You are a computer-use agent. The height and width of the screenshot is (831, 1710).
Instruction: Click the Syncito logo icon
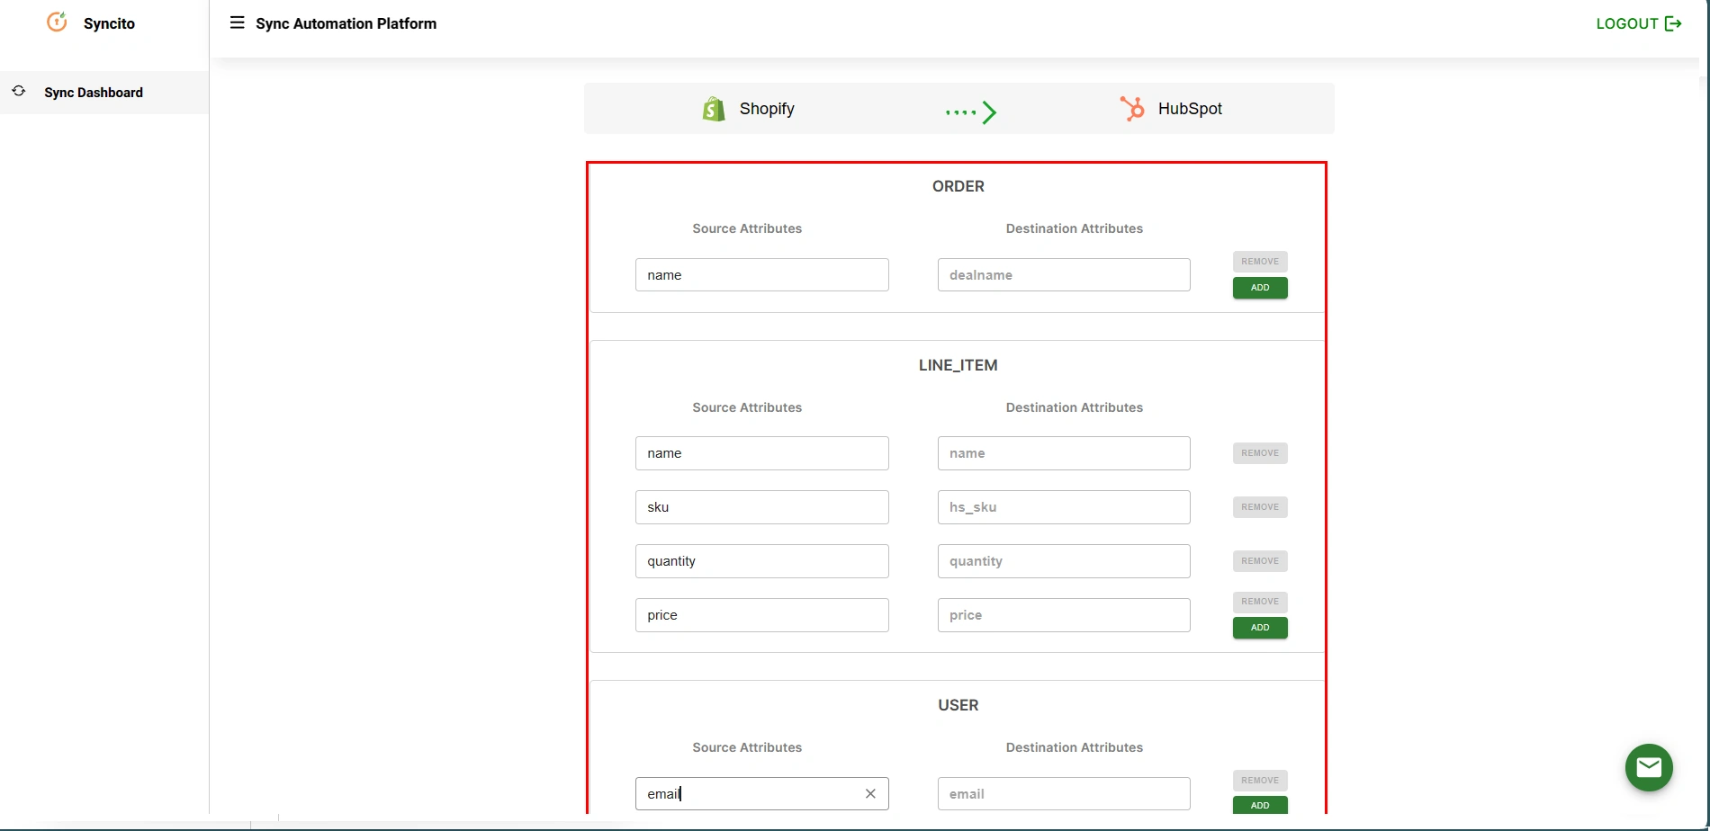(56, 22)
